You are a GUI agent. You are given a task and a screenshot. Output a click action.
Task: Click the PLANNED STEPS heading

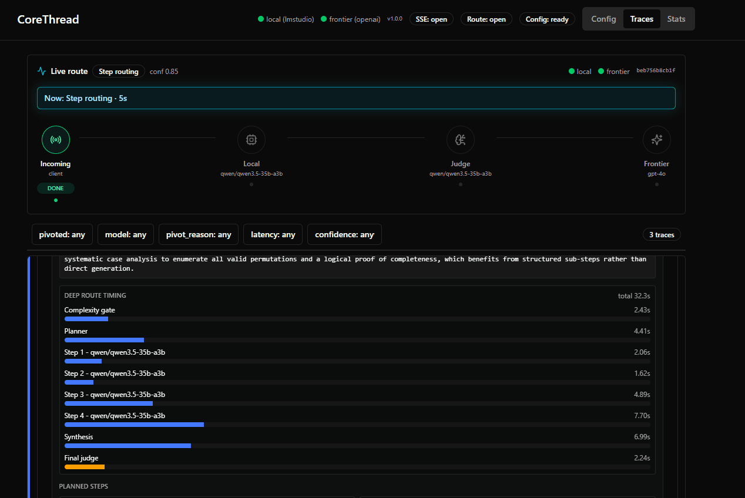click(x=83, y=486)
